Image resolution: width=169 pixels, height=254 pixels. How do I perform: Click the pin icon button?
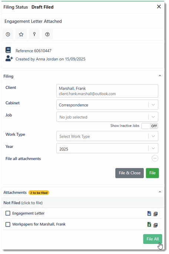tap(34, 34)
